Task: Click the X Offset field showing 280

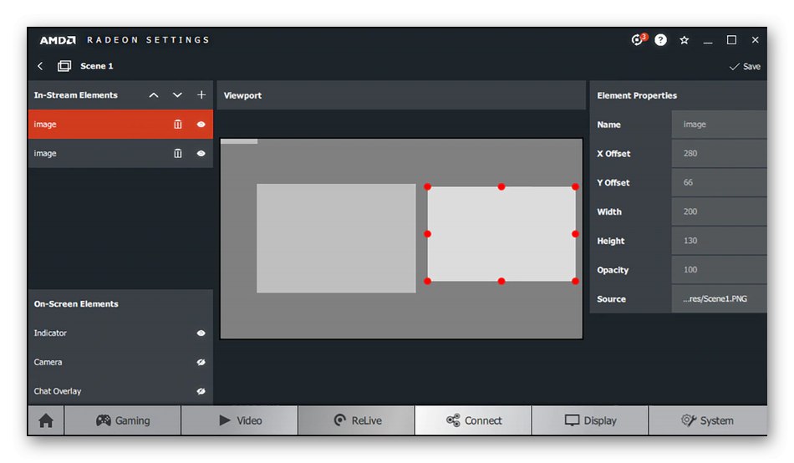Action: coord(719,153)
